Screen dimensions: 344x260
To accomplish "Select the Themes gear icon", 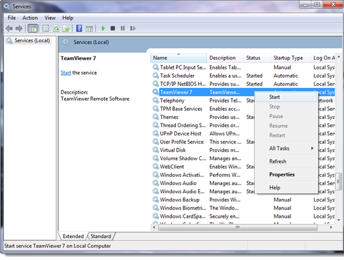I will (x=155, y=117).
